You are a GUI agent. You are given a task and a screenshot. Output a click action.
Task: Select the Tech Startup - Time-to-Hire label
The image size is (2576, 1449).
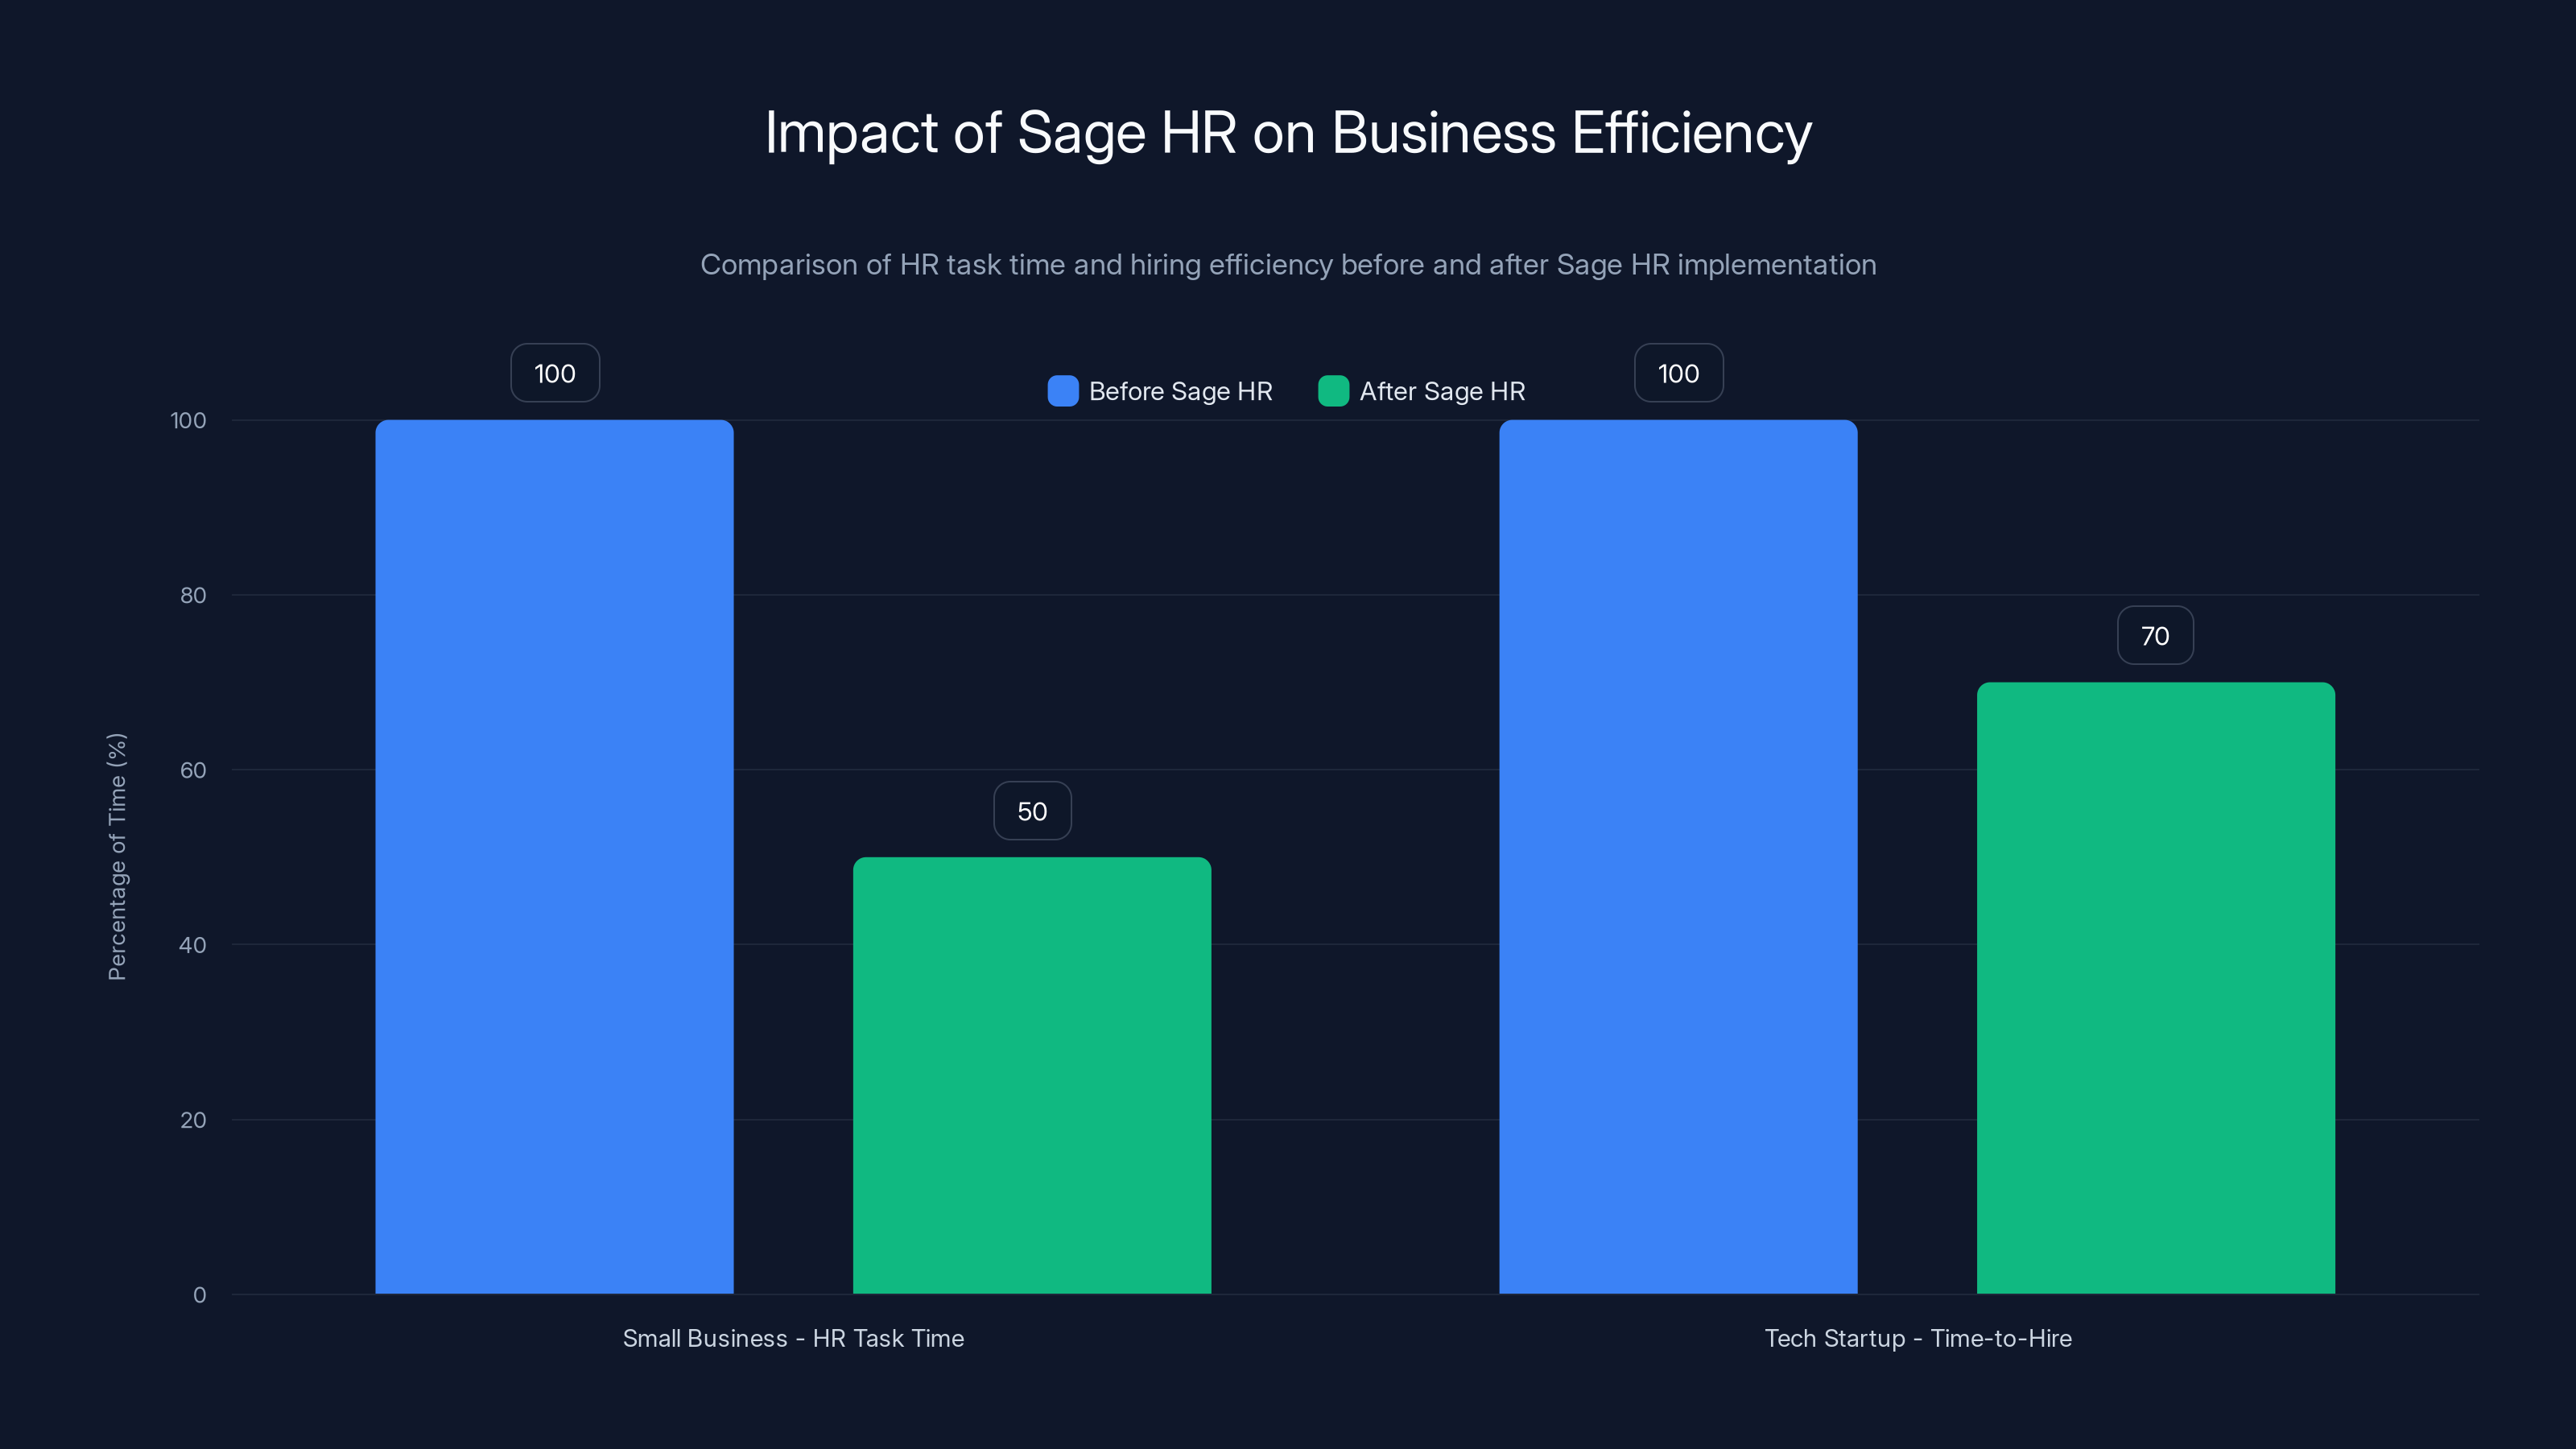pyautogui.click(x=1918, y=1338)
